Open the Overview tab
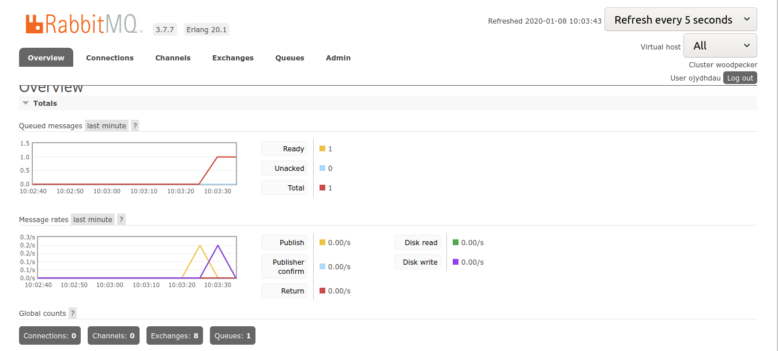Viewport: 778px width, 351px height. click(46, 58)
